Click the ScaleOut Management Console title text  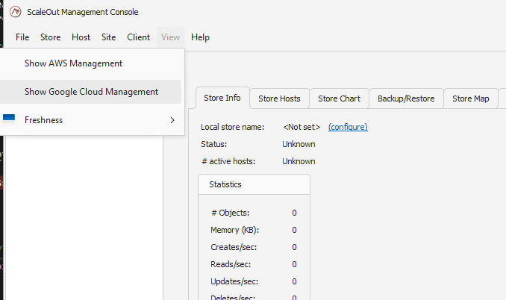point(83,12)
